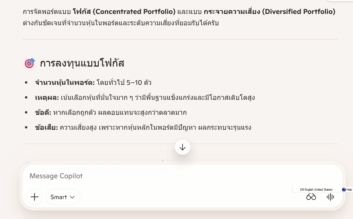Click the scroll-to-bottom down arrow button
The width and height of the screenshot is (353, 219).
point(183,147)
